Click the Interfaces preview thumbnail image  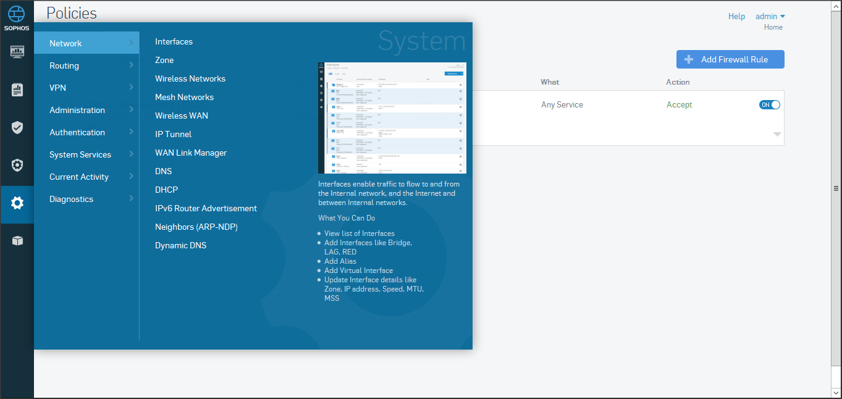(x=392, y=118)
